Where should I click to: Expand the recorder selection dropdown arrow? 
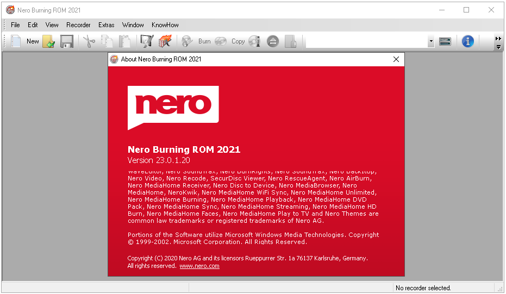tap(431, 41)
